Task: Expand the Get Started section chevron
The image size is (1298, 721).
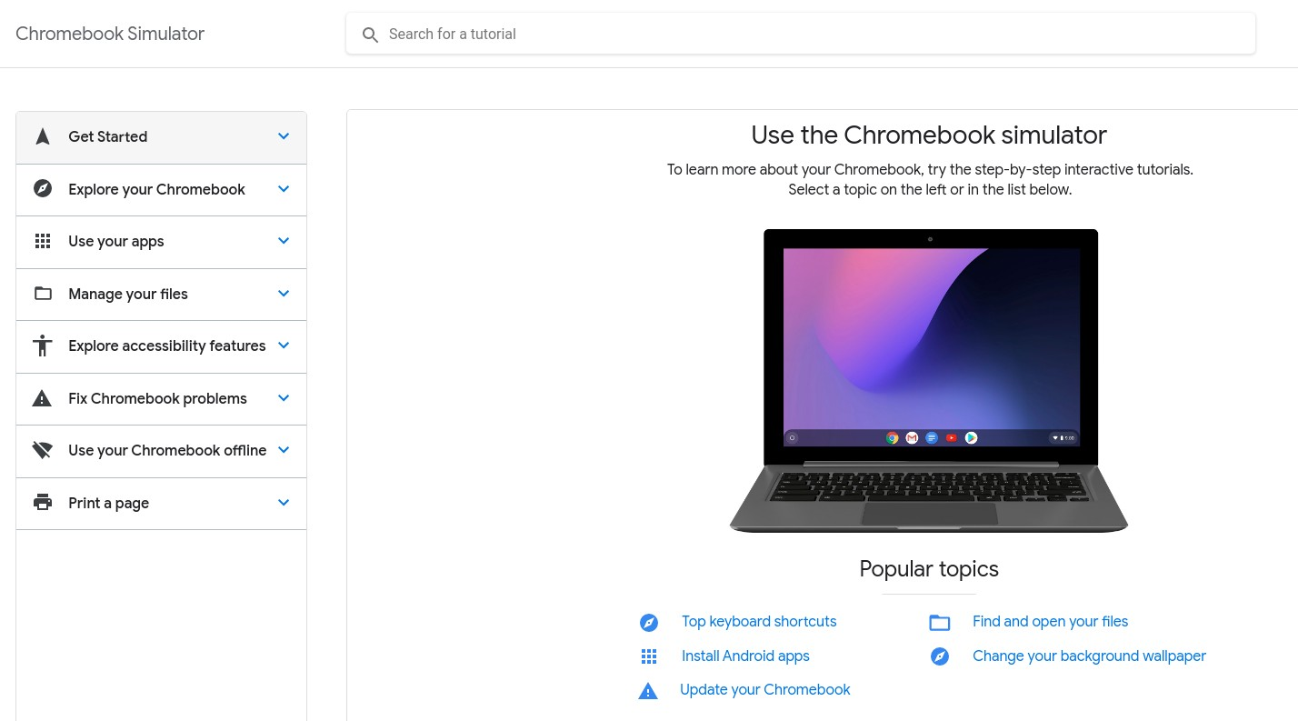Action: pyautogui.click(x=284, y=136)
